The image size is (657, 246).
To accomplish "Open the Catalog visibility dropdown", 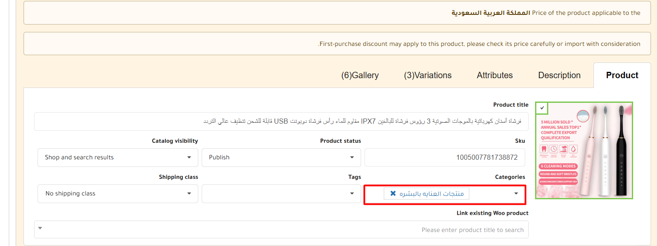I will tap(118, 158).
